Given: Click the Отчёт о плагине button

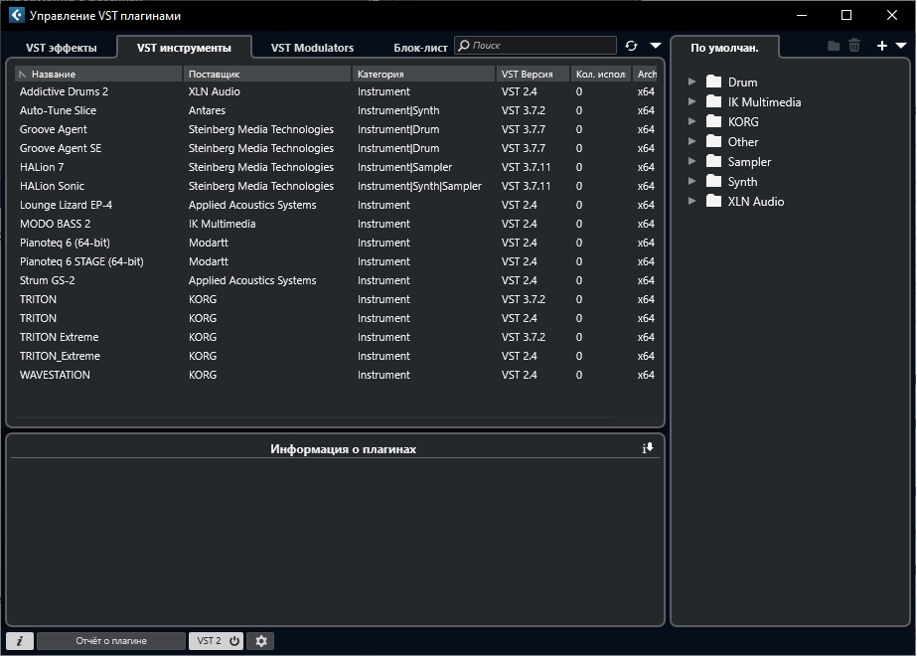Looking at the screenshot, I should (111, 641).
